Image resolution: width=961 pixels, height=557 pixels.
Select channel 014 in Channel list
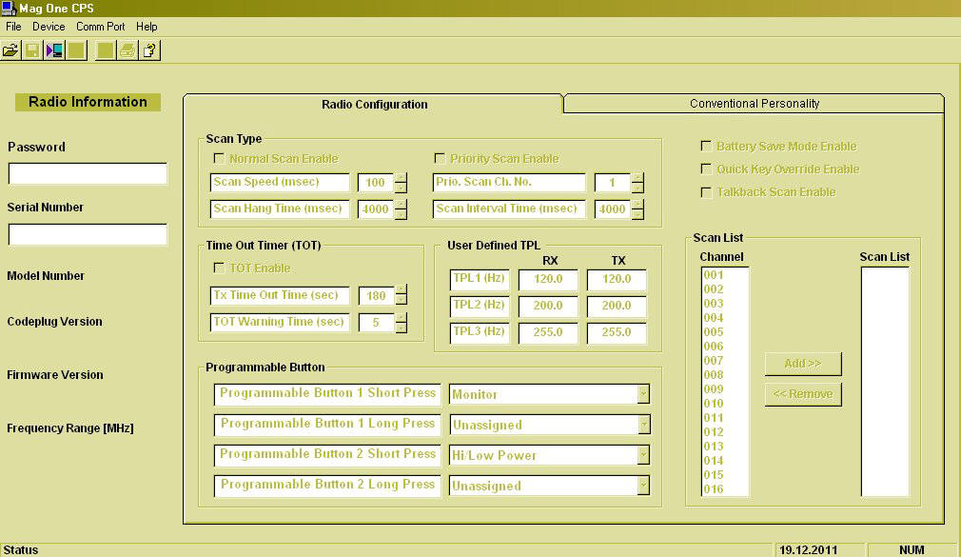(x=714, y=460)
